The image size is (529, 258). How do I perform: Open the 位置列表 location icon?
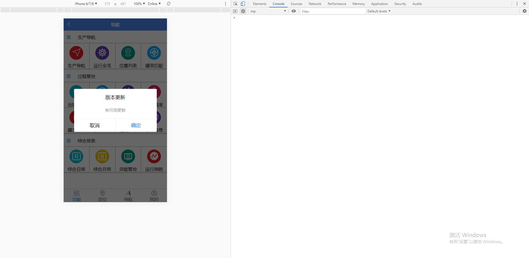tap(128, 53)
